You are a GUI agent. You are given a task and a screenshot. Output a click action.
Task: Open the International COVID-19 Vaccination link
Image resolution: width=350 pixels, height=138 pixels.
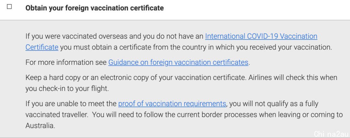point(261,36)
